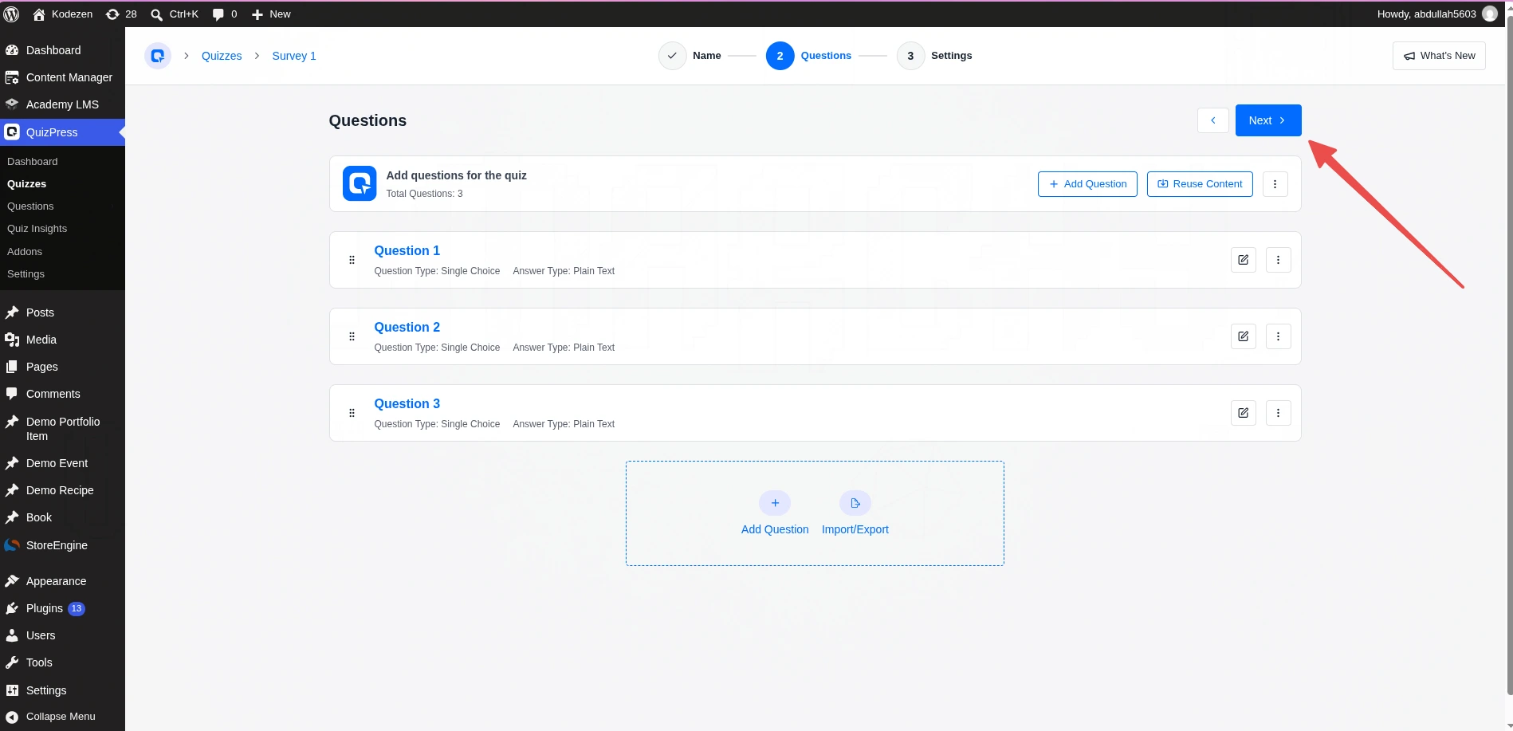Grab the drag handle of Question 2
Image resolution: width=1513 pixels, height=731 pixels.
point(352,336)
